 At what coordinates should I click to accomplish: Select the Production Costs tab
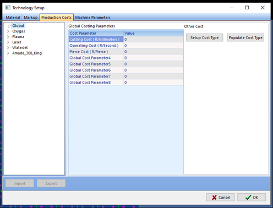tap(57, 17)
